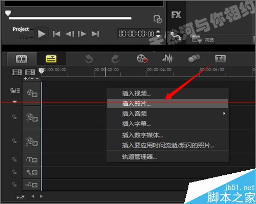Choose 插入数字媒体... menu item
This screenshot has width=256, height=204.
tap(167, 135)
